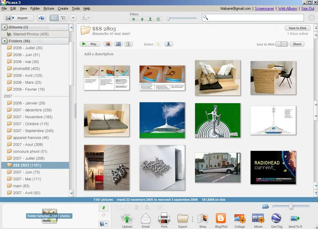This screenshot has height=229, width=318.
Task: Toggle the faces filter
Action: (x=150, y=19)
